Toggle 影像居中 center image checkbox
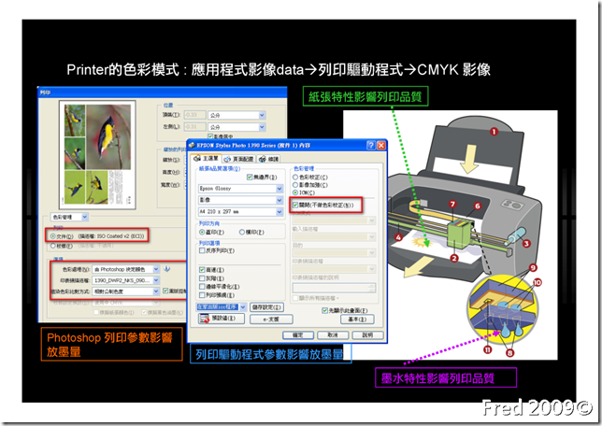602x426 pixels. (x=210, y=136)
